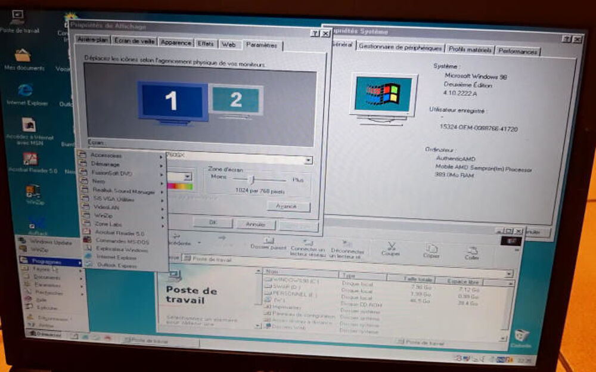596x372 pixels.
Task: Select monitor 1 in display arrangement
Action: click(x=173, y=102)
